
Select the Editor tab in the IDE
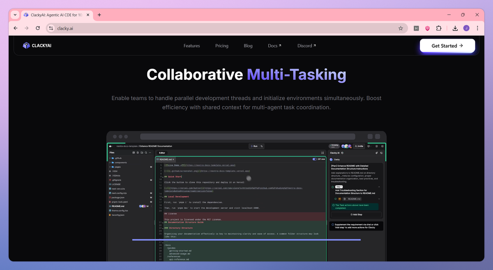(162, 153)
